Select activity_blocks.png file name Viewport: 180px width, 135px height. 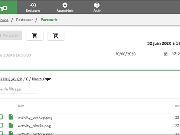point(34,126)
